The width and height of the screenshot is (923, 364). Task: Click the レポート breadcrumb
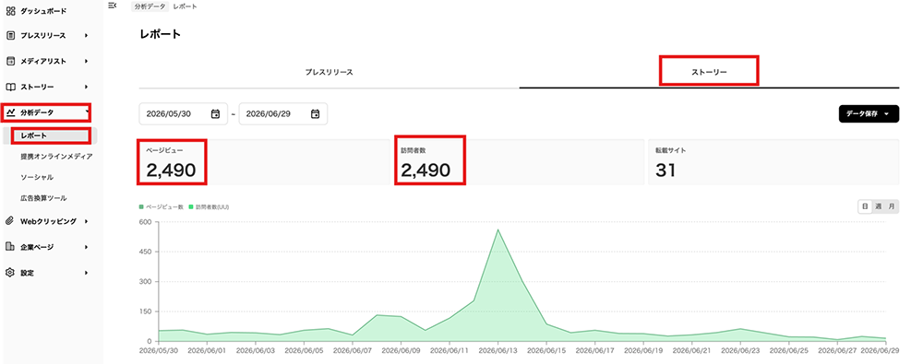185,6
